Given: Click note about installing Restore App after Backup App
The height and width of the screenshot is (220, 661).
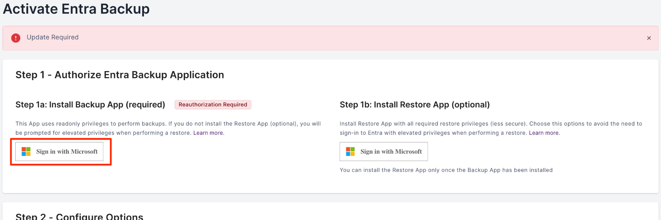Looking at the screenshot, I should pos(446,170).
